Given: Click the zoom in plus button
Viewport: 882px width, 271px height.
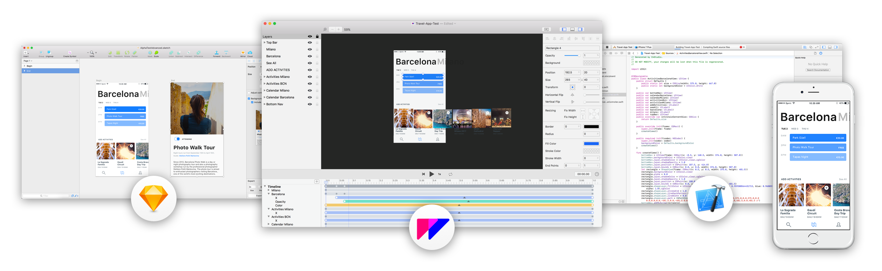Looking at the screenshot, I should click(x=339, y=29).
